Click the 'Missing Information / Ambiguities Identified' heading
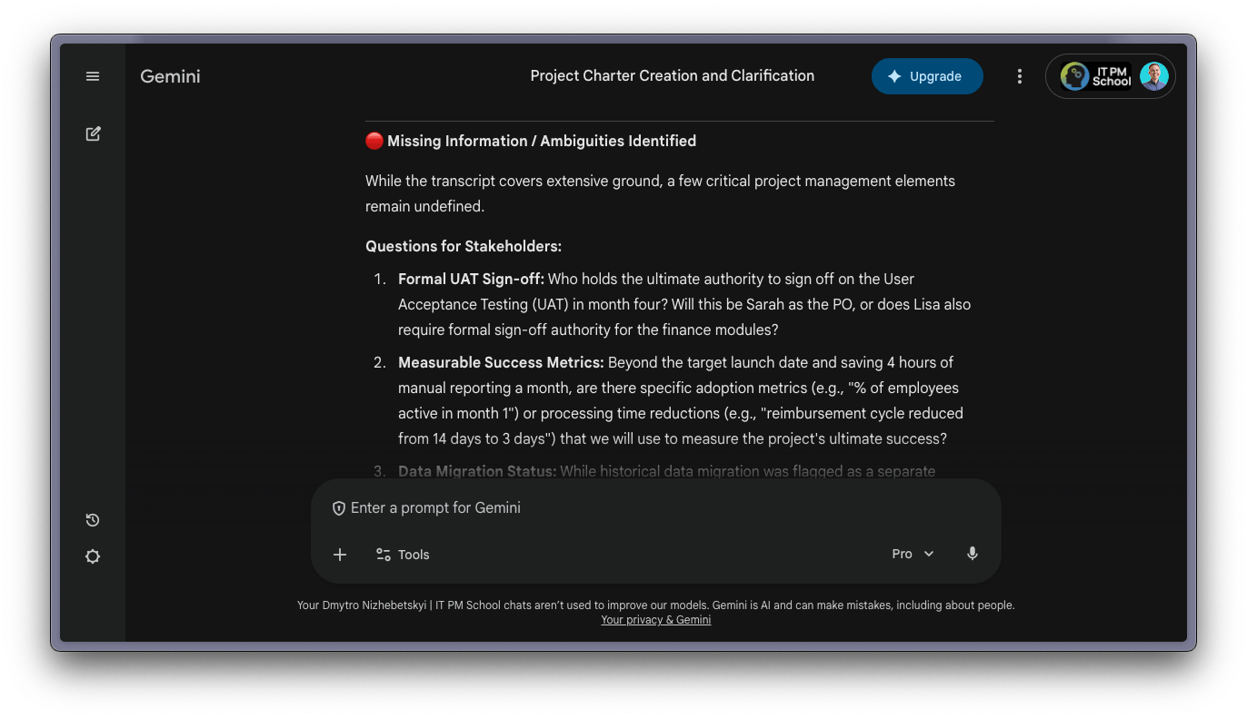This screenshot has width=1247, height=718. pos(541,142)
